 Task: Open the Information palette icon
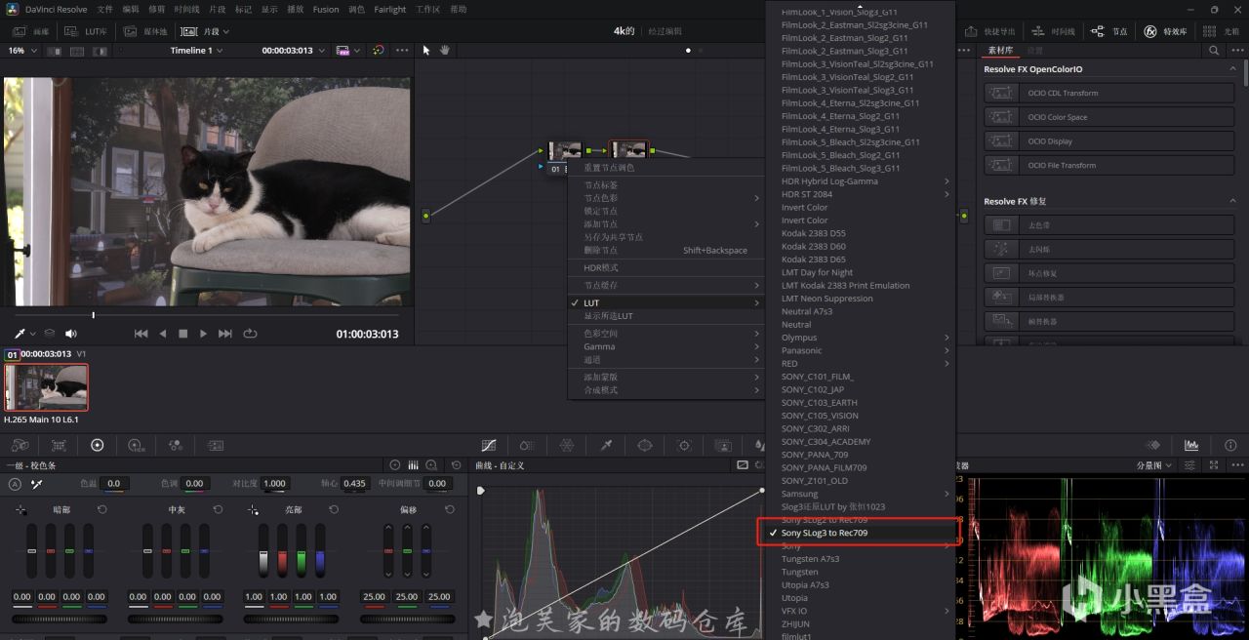(x=1230, y=445)
